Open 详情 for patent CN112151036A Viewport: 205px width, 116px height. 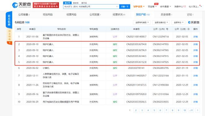195,94
